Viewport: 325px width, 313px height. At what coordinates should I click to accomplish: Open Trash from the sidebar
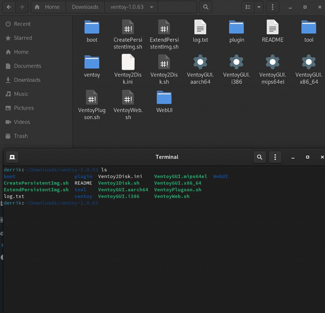(x=20, y=136)
